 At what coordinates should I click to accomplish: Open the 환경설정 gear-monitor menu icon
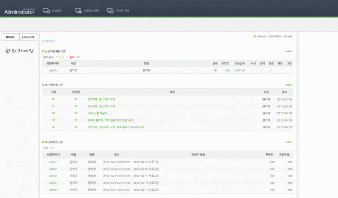pyautogui.click(x=46, y=10)
